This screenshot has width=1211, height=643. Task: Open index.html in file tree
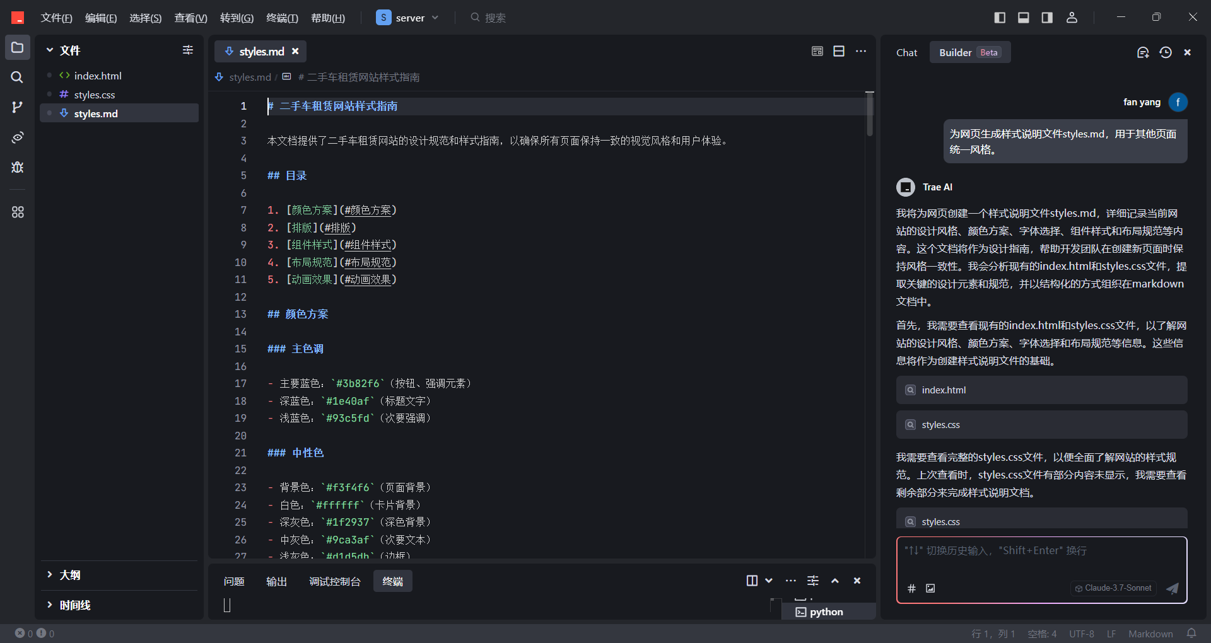pos(119,76)
